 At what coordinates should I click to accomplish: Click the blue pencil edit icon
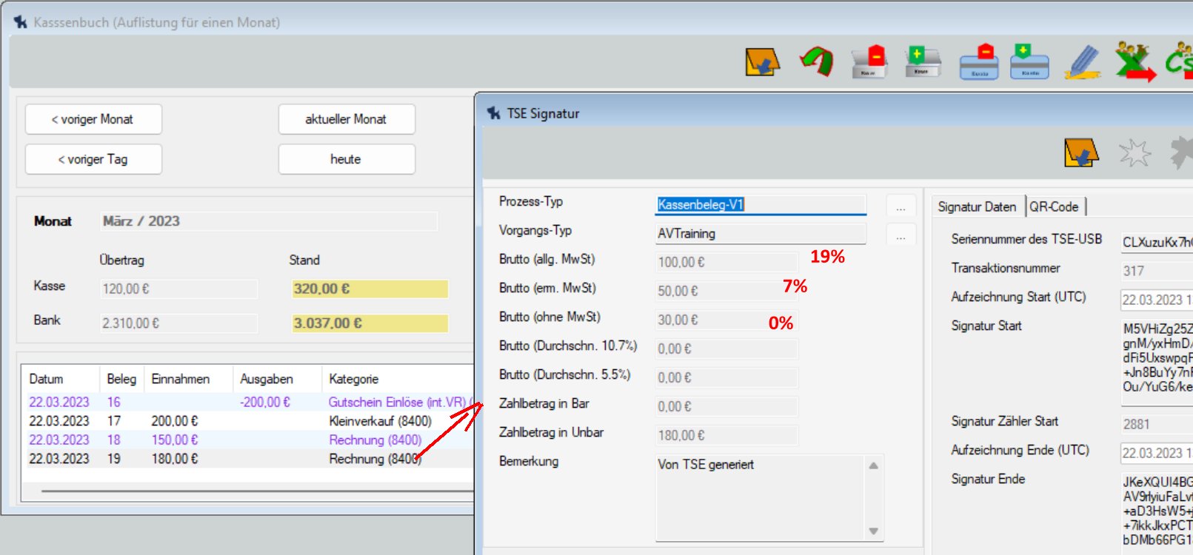click(1083, 61)
